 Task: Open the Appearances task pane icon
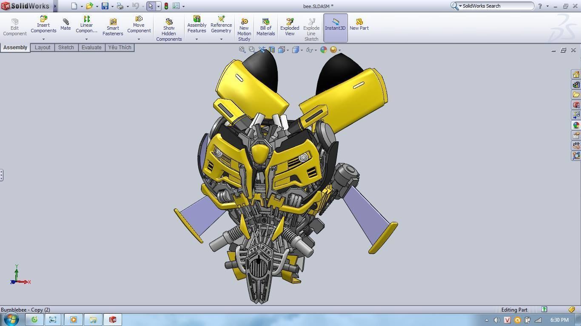tap(576, 125)
